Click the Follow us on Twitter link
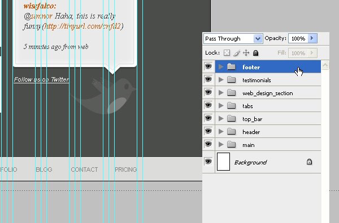This screenshot has width=339, height=223. point(41,79)
